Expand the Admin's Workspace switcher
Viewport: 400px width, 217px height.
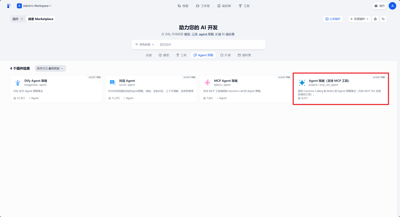point(34,6)
